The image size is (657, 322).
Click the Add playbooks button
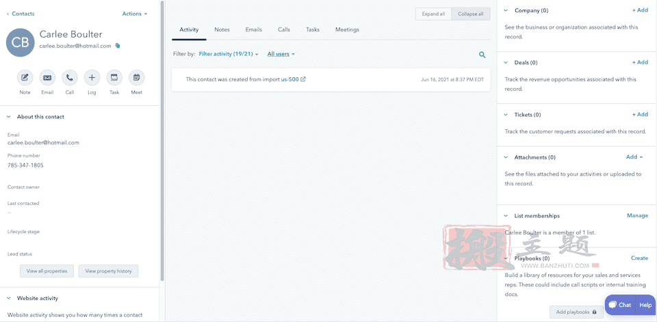(x=576, y=312)
